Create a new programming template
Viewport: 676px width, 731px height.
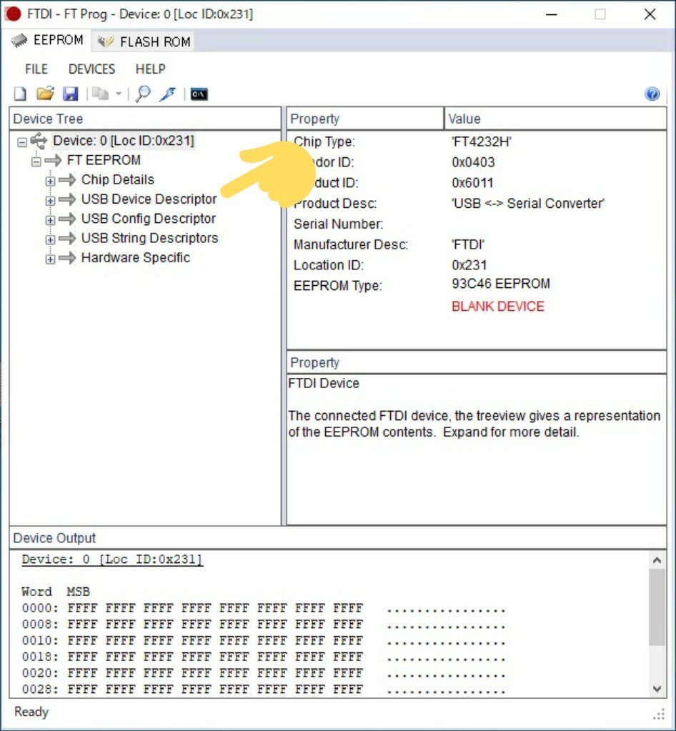pyautogui.click(x=19, y=94)
